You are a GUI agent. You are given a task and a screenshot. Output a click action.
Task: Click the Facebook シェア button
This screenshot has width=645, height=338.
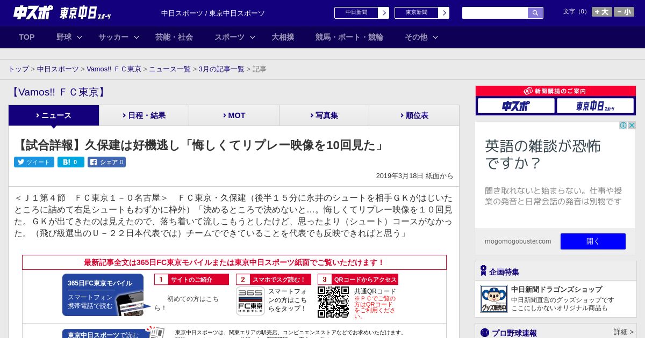106,162
